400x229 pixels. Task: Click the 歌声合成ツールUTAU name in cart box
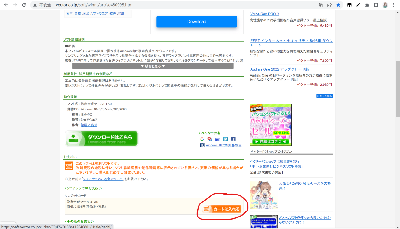[x=82, y=202]
